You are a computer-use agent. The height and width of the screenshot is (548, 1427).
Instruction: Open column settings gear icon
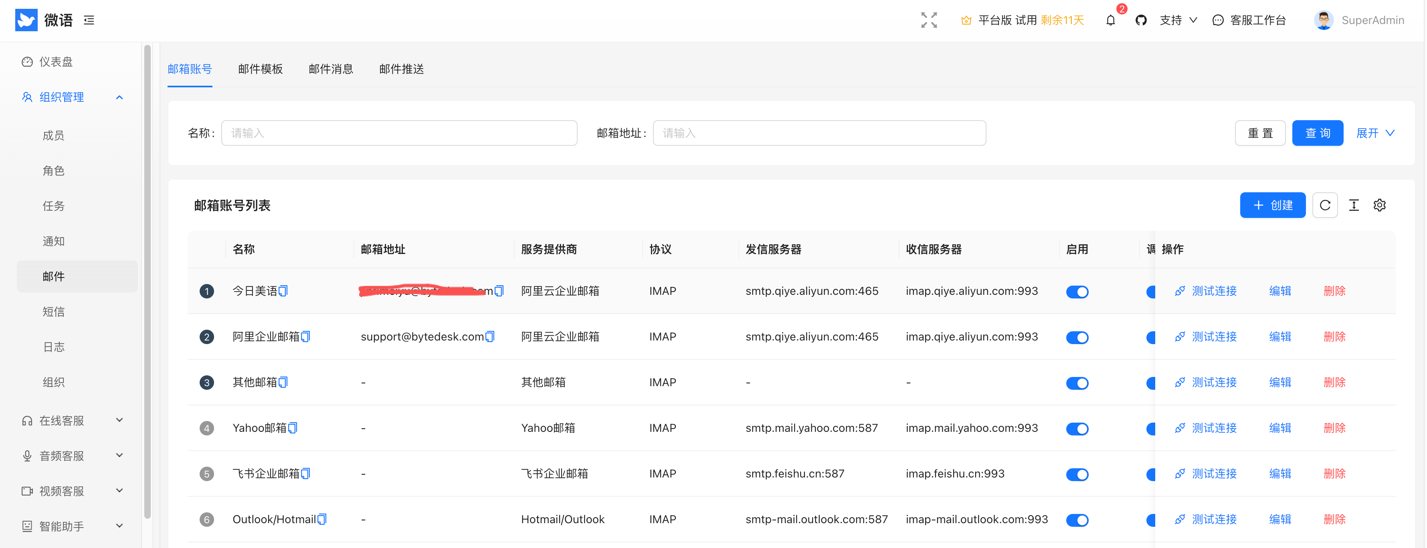point(1380,205)
